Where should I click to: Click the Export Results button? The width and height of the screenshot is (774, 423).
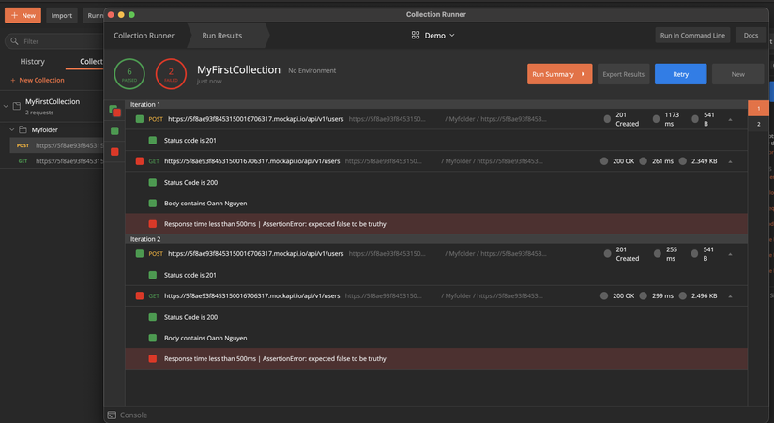point(623,74)
